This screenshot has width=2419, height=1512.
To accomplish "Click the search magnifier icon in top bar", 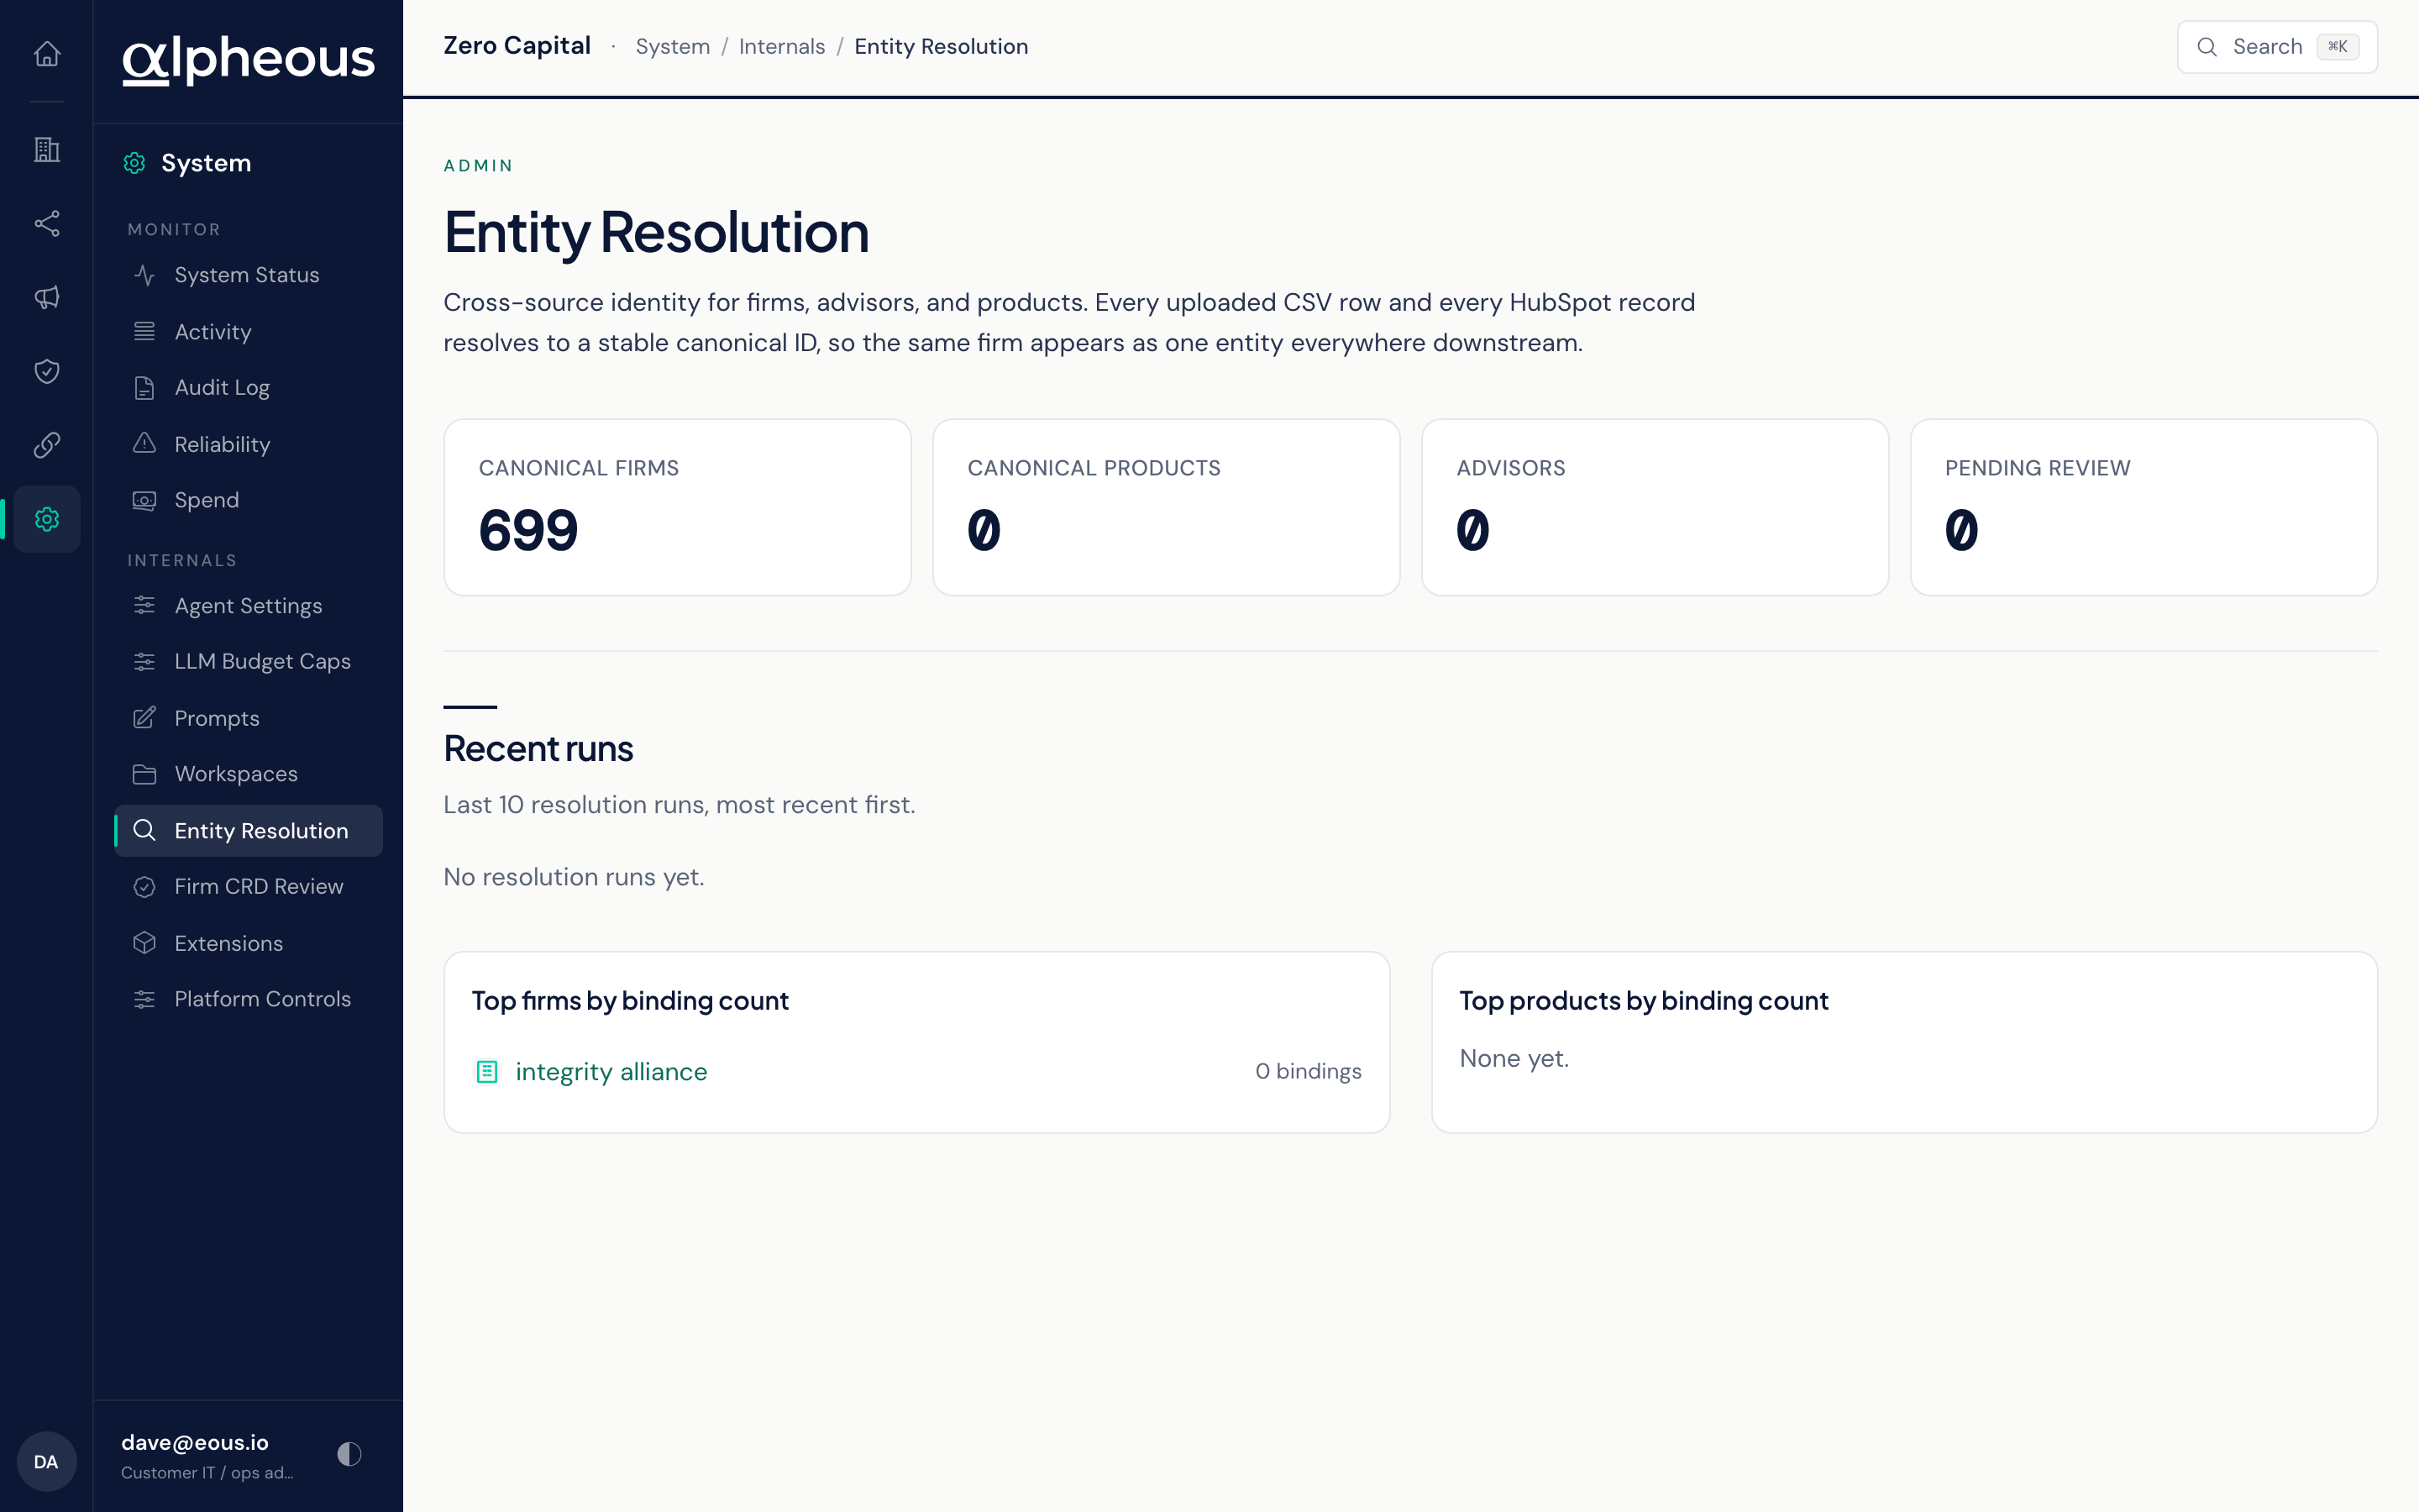I will tap(2207, 47).
